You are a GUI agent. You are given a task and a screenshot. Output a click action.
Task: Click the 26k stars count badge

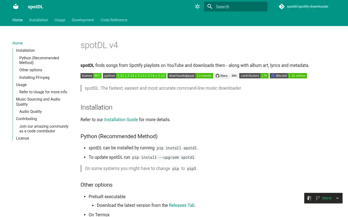[x=234, y=76]
